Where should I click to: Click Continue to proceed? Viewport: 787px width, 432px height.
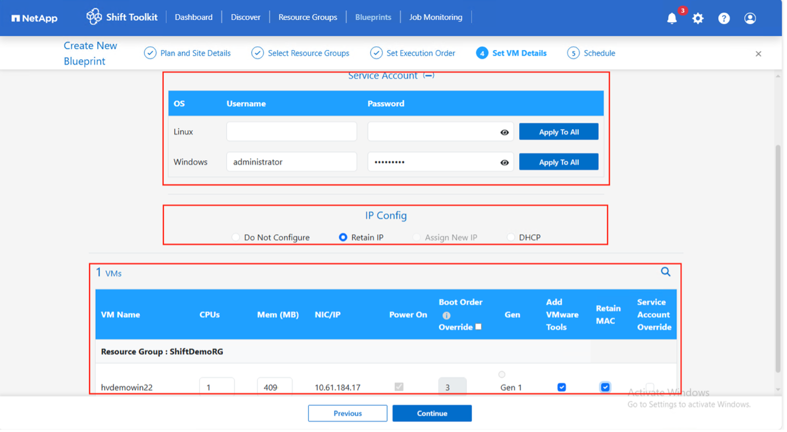point(432,413)
